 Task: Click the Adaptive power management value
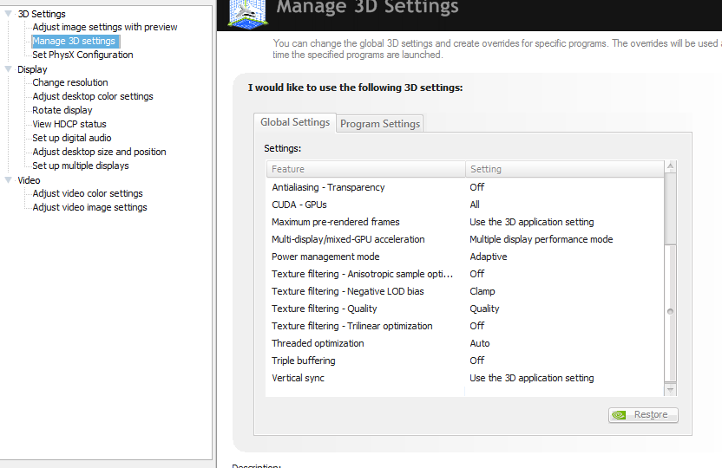(x=488, y=257)
